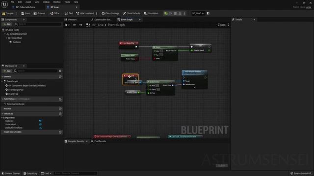Close the Event Graph tab
This screenshot has width=314, height=176.
pos(140,20)
